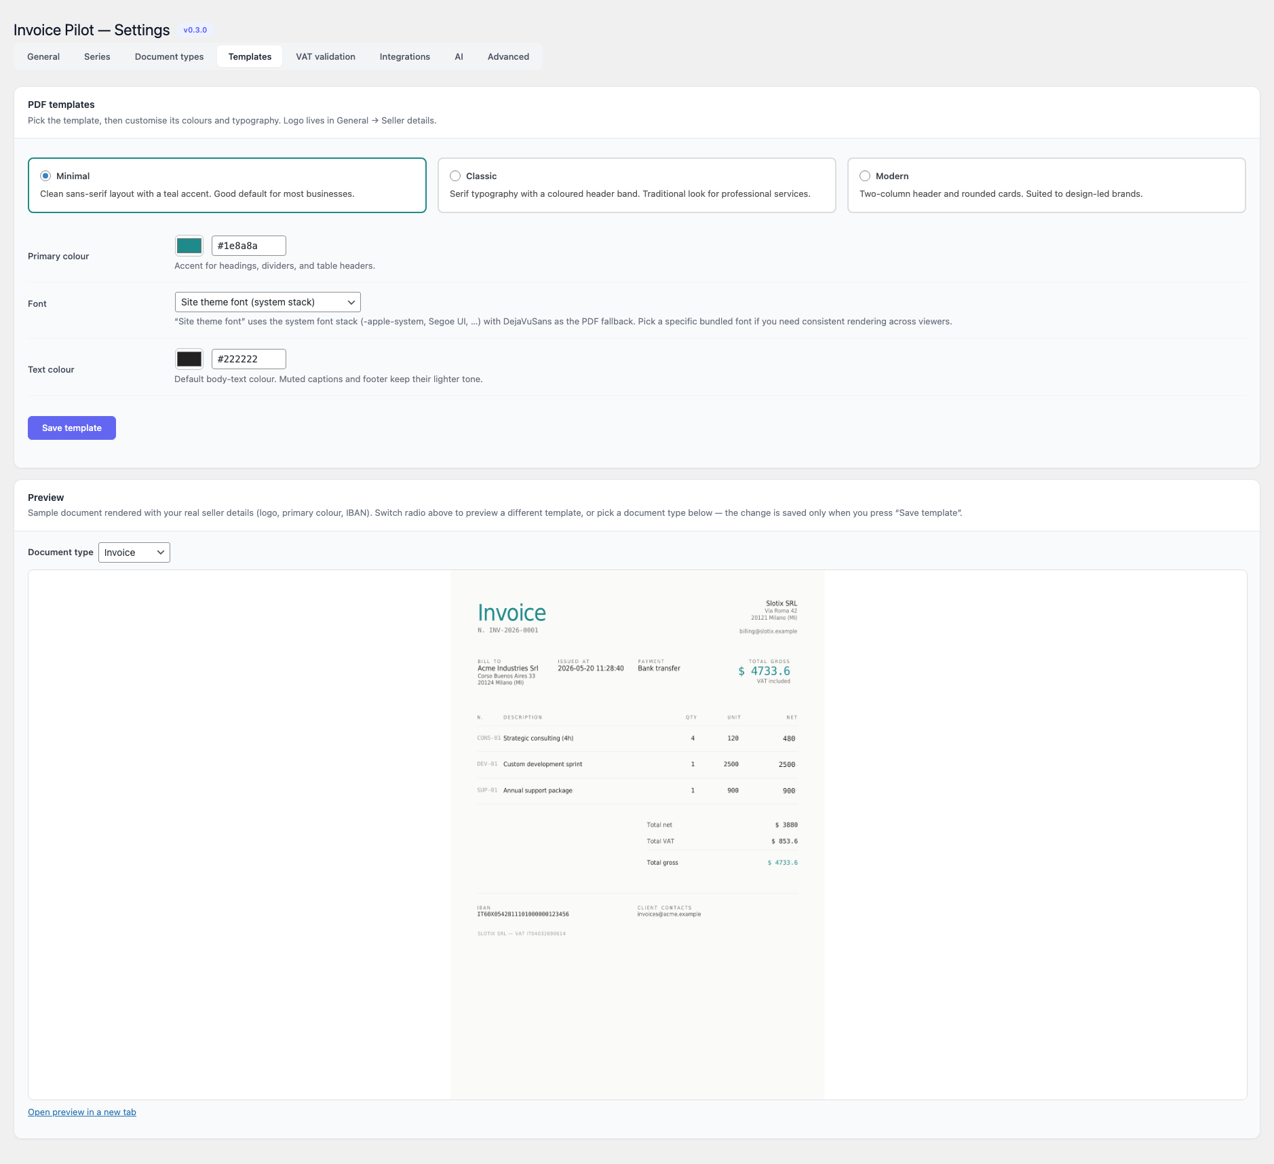Click Strategic consulting (4h) line item
1274x1164 pixels.
coord(538,738)
